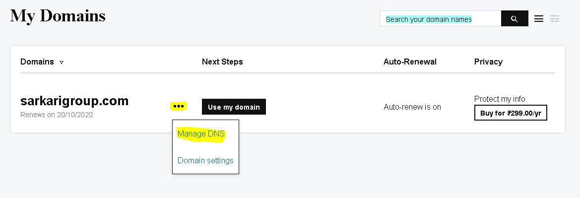Click the Renews on 20/10/2020 text
The height and width of the screenshot is (198, 580).
click(x=57, y=115)
